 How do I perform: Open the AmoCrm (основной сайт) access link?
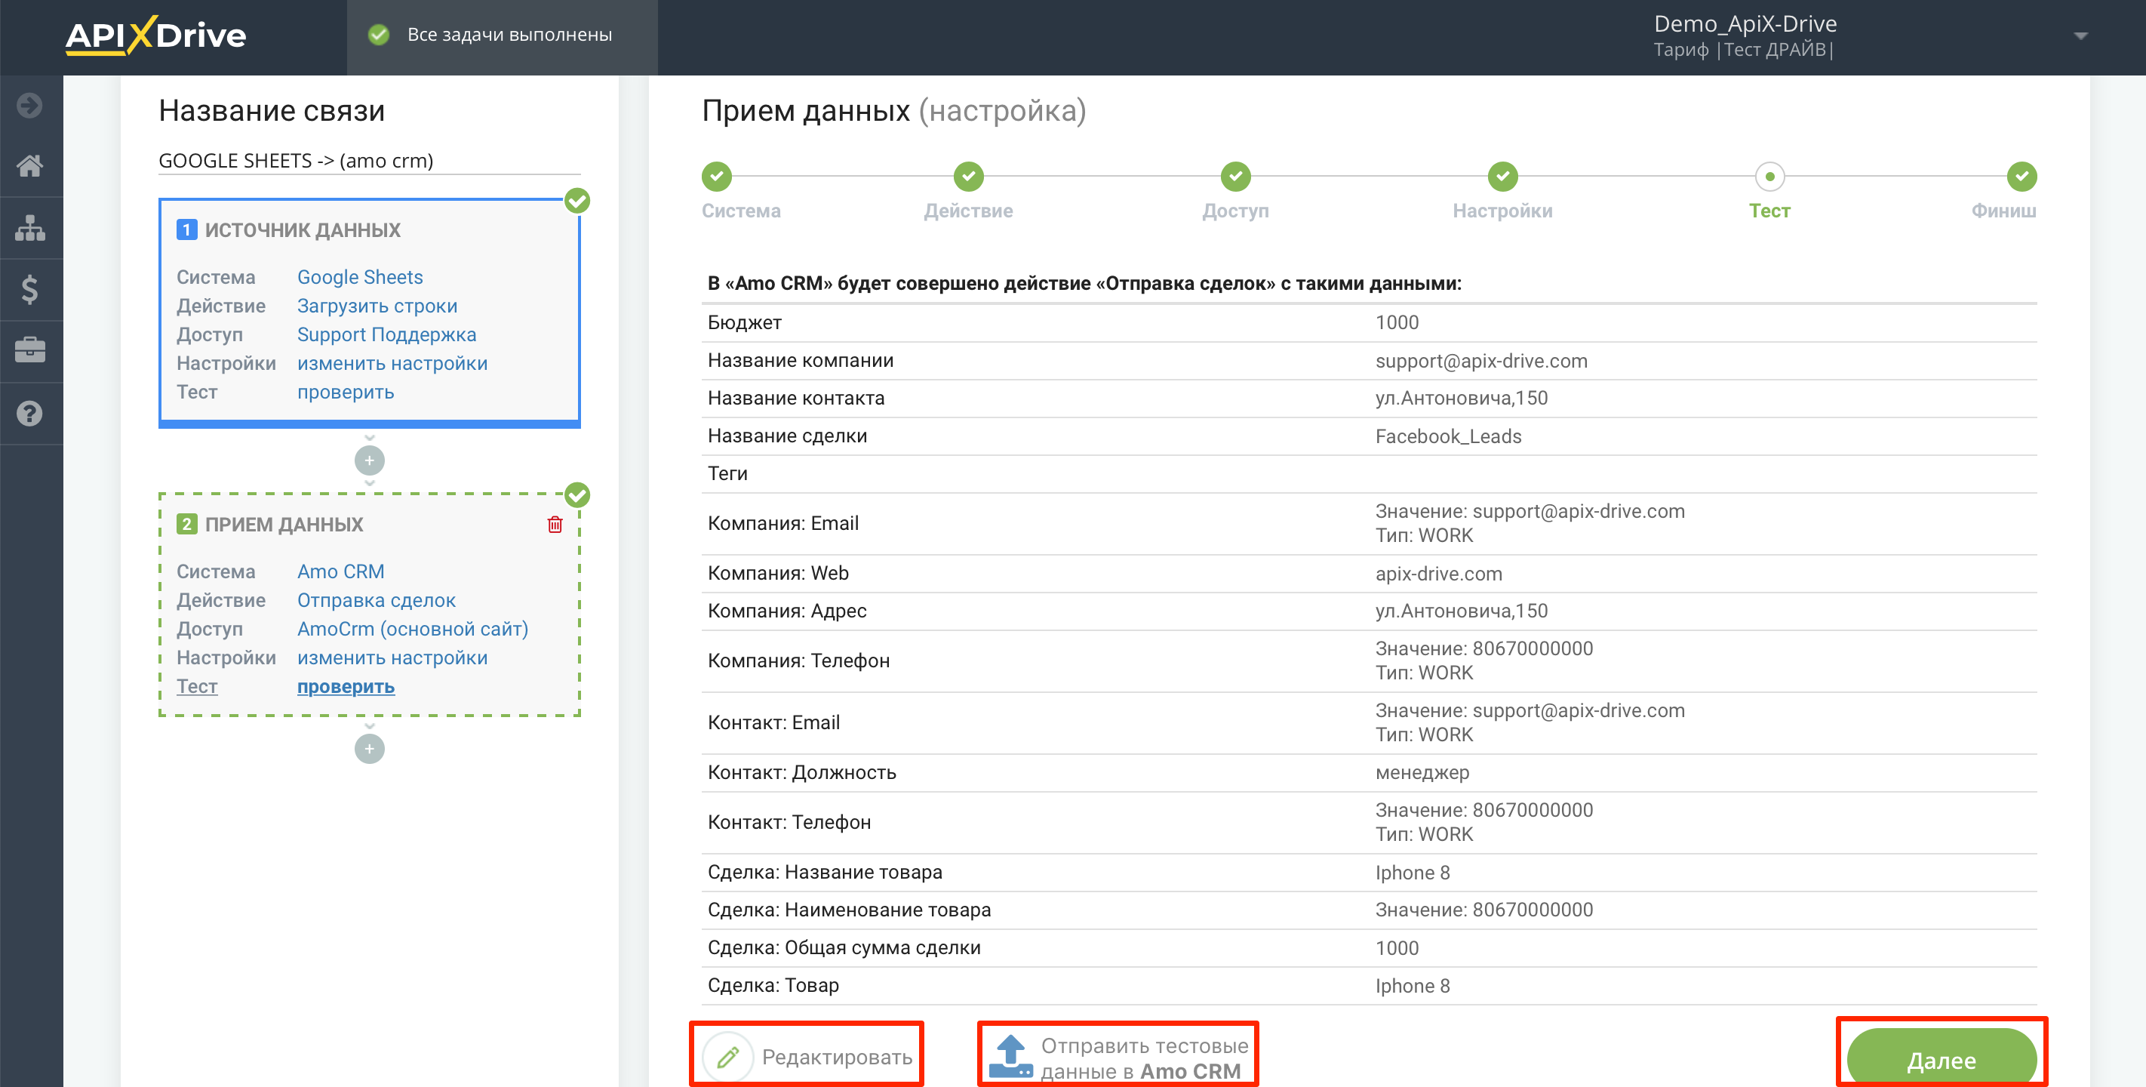(412, 629)
